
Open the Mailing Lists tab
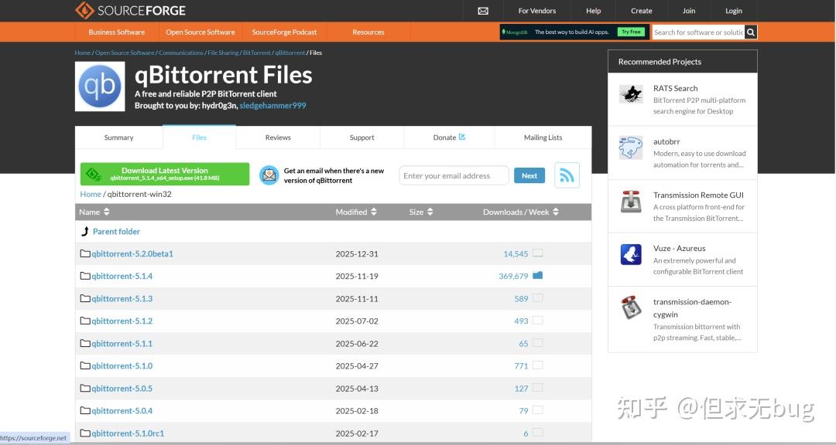(543, 138)
